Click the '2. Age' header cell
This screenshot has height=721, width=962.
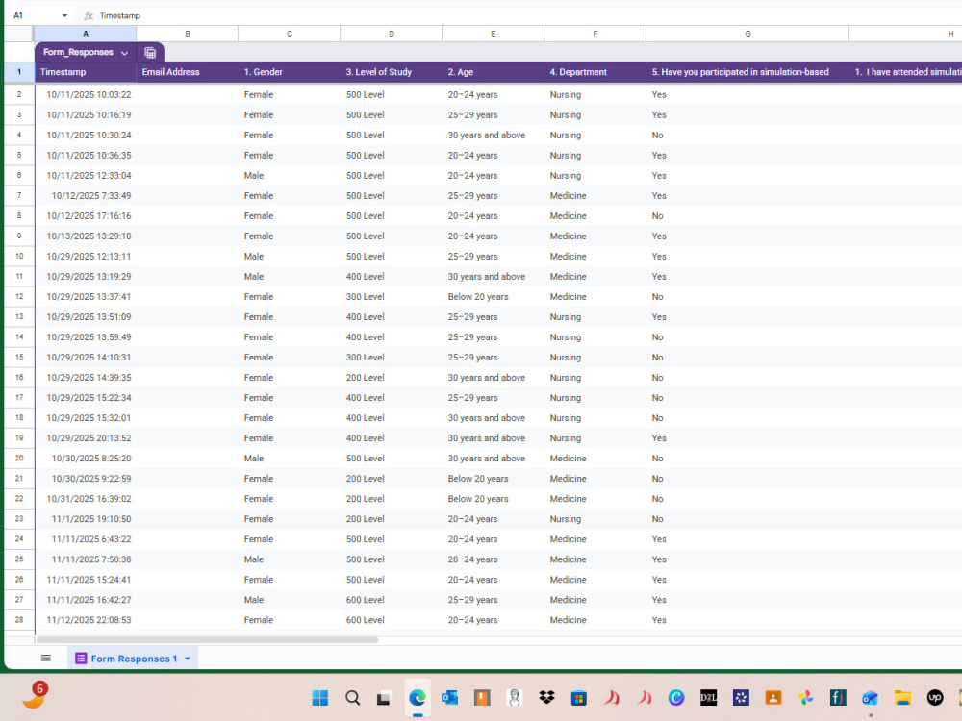point(493,72)
